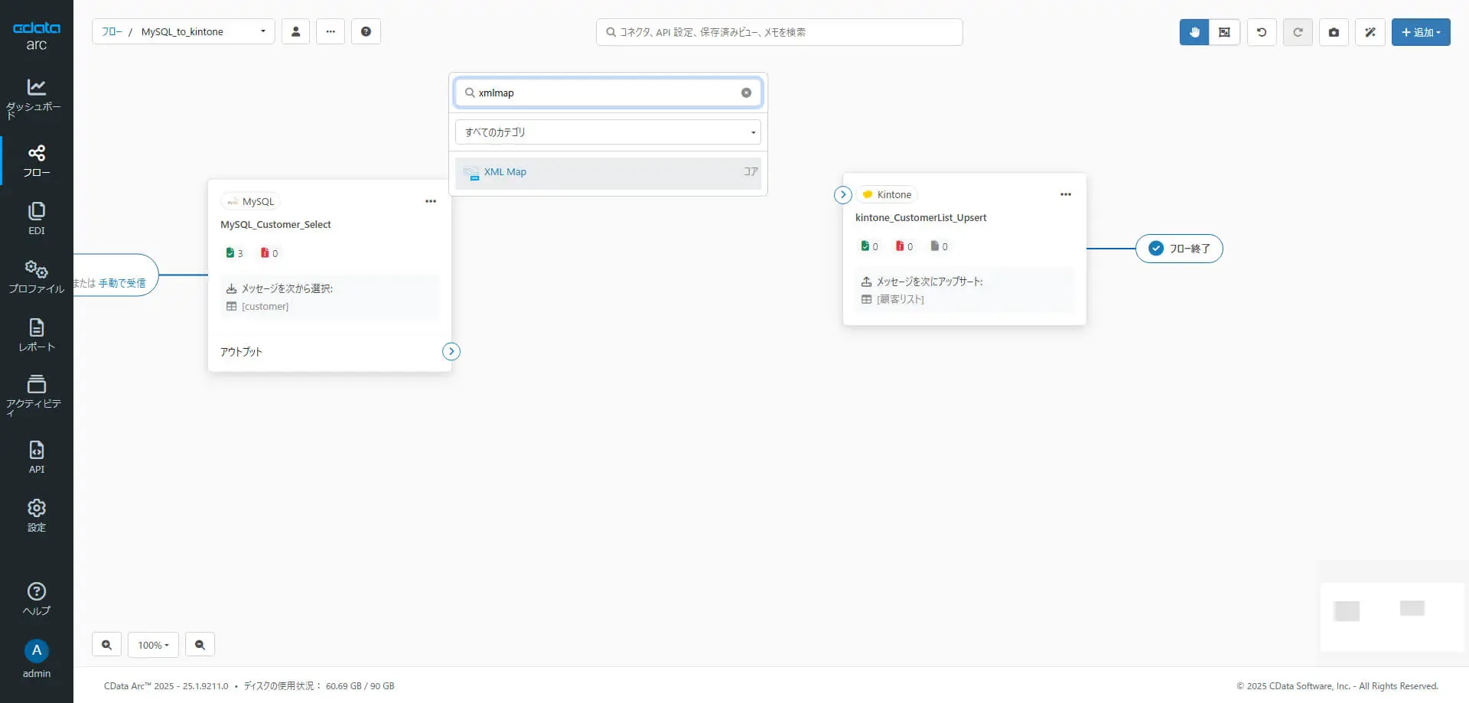Image resolution: width=1469 pixels, height=703 pixels.
Task: Zoom out the flow canvas
Action: 200,645
